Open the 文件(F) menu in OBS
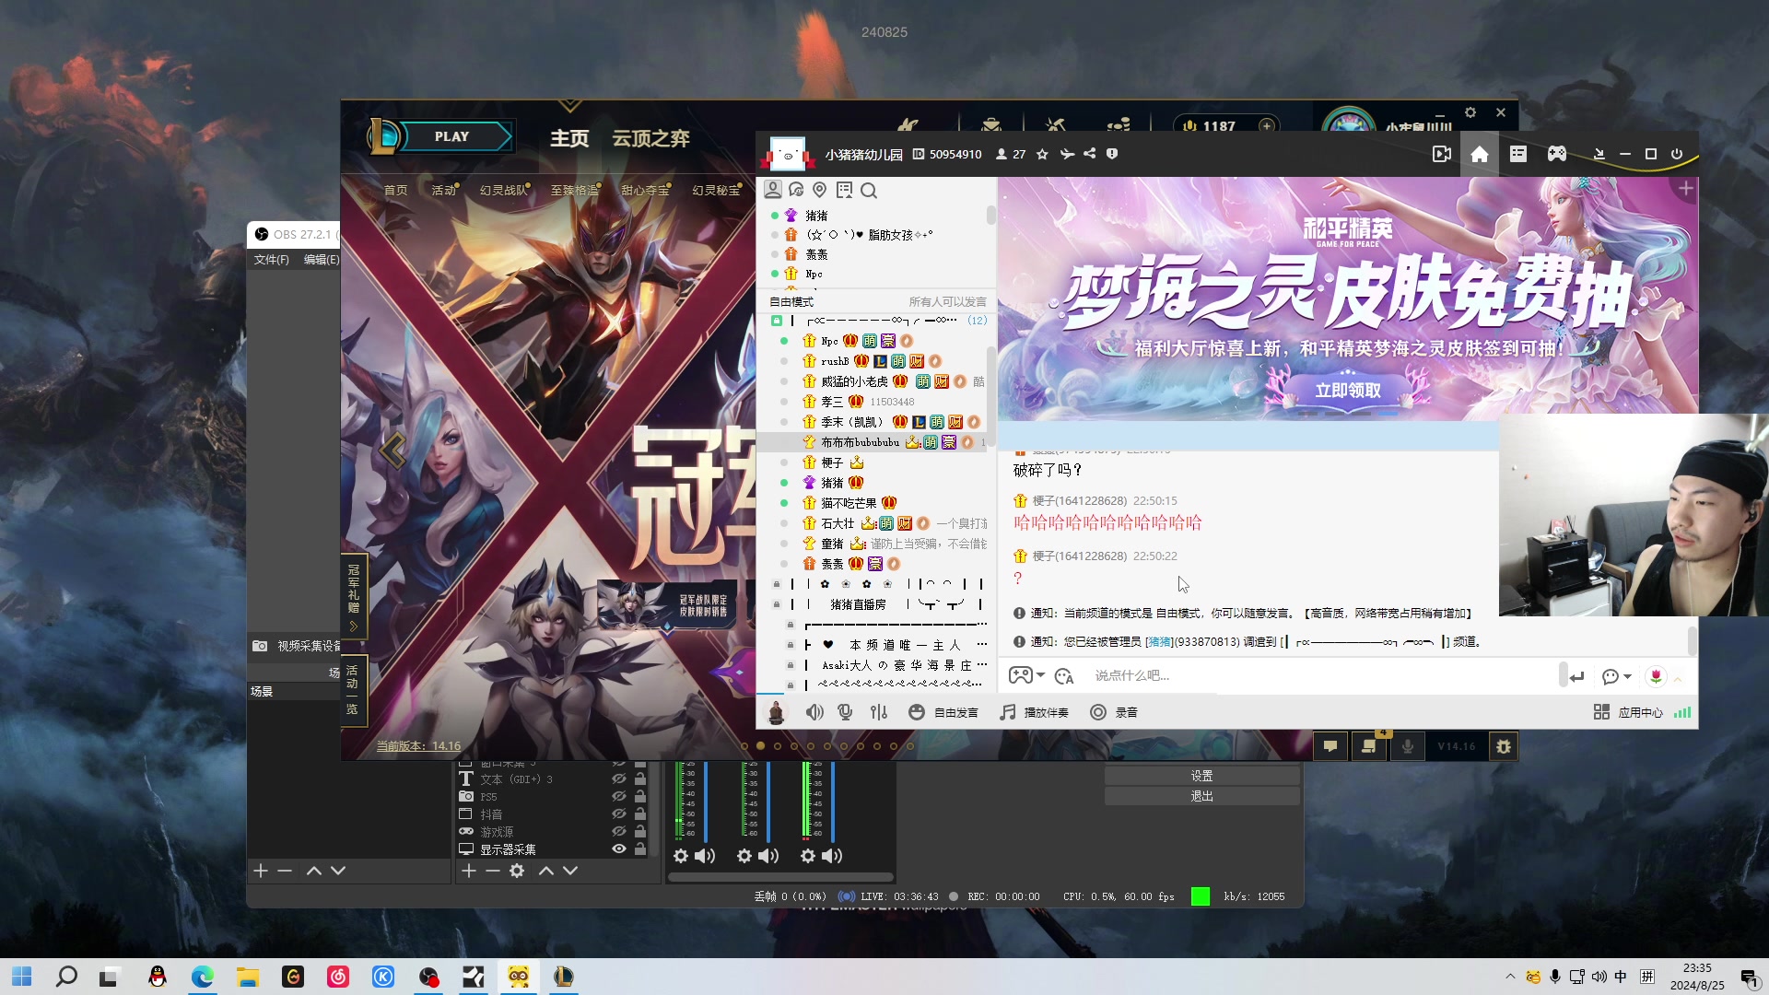The width and height of the screenshot is (1769, 995). pos(272,260)
